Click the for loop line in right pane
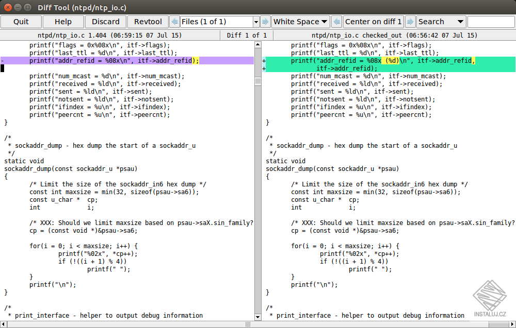Image resolution: width=516 pixels, height=328 pixels. 346,246
